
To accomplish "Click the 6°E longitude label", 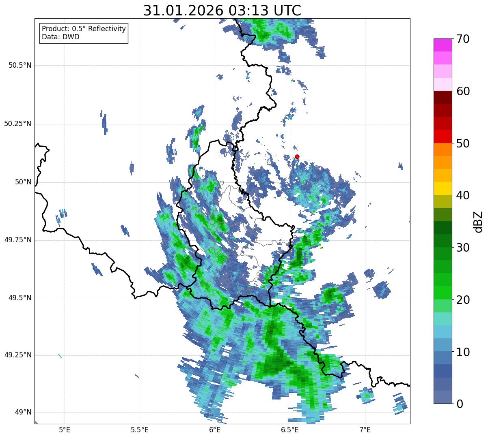I will pyautogui.click(x=215, y=429).
